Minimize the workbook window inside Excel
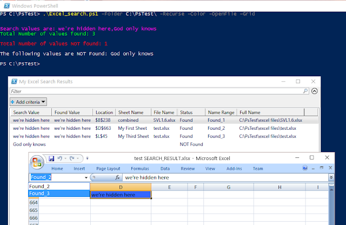346x225 pixels. 313,168
